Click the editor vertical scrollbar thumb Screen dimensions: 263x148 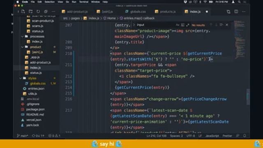point(248,97)
